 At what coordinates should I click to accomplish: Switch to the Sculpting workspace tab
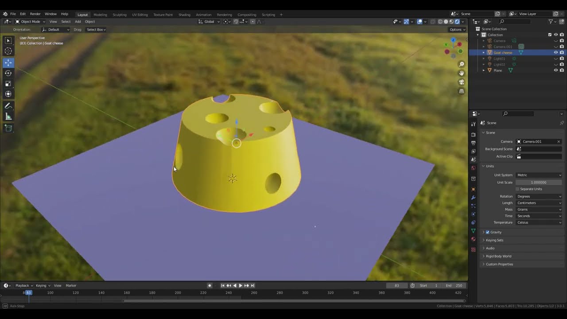coord(119,15)
